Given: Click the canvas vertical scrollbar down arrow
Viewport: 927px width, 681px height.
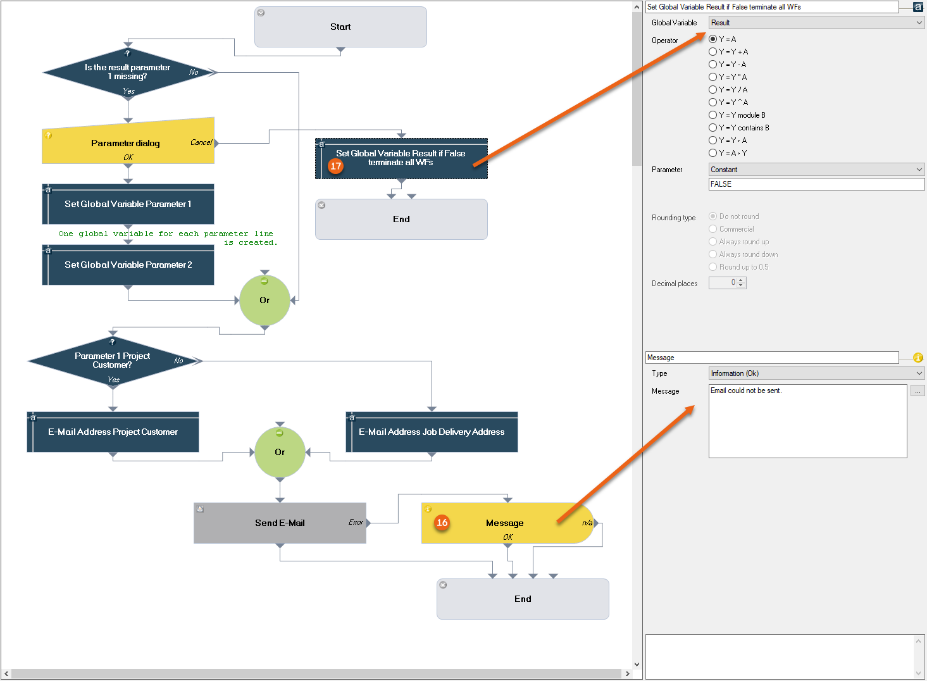Looking at the screenshot, I should pyautogui.click(x=637, y=665).
